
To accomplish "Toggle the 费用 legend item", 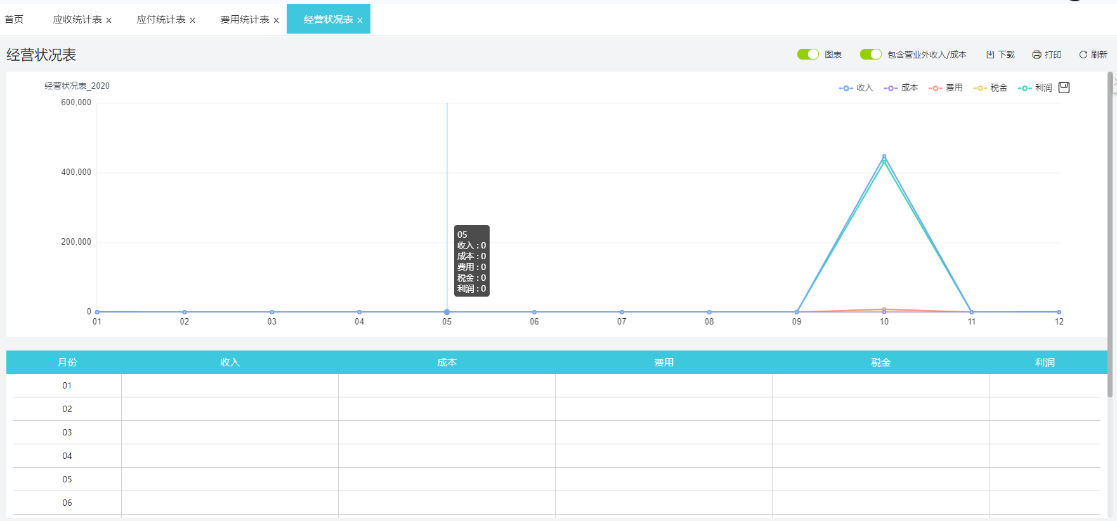I will click(945, 88).
